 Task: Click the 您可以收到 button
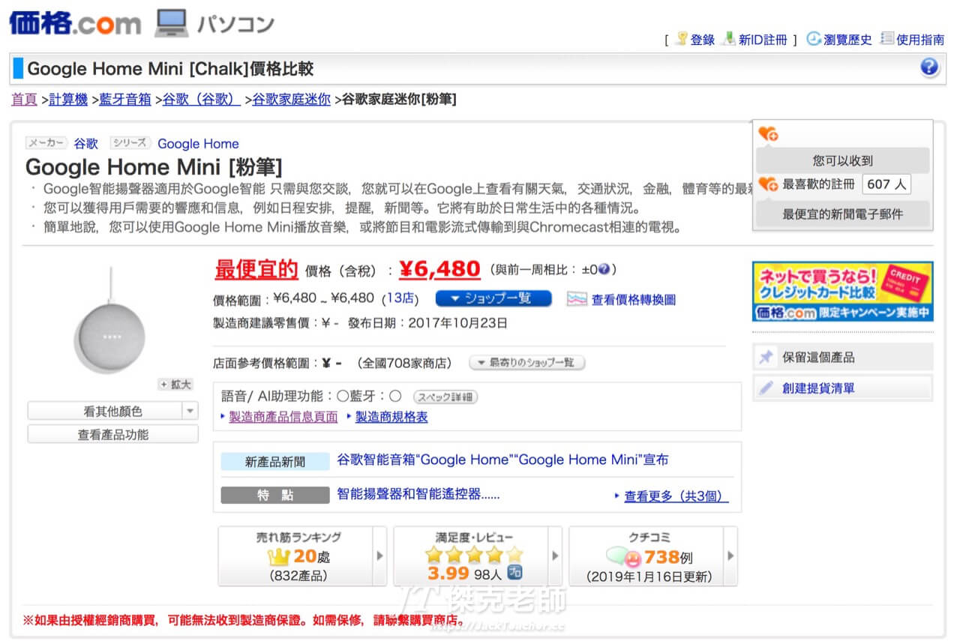pos(842,160)
